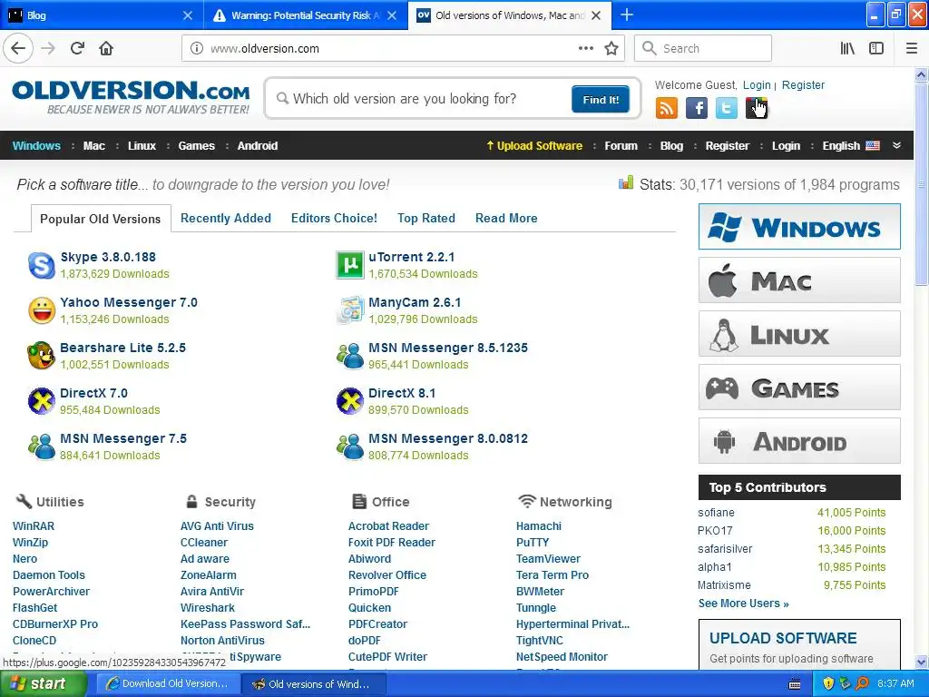Click the Find It! button
Screen dimensions: 929x697
click(601, 99)
